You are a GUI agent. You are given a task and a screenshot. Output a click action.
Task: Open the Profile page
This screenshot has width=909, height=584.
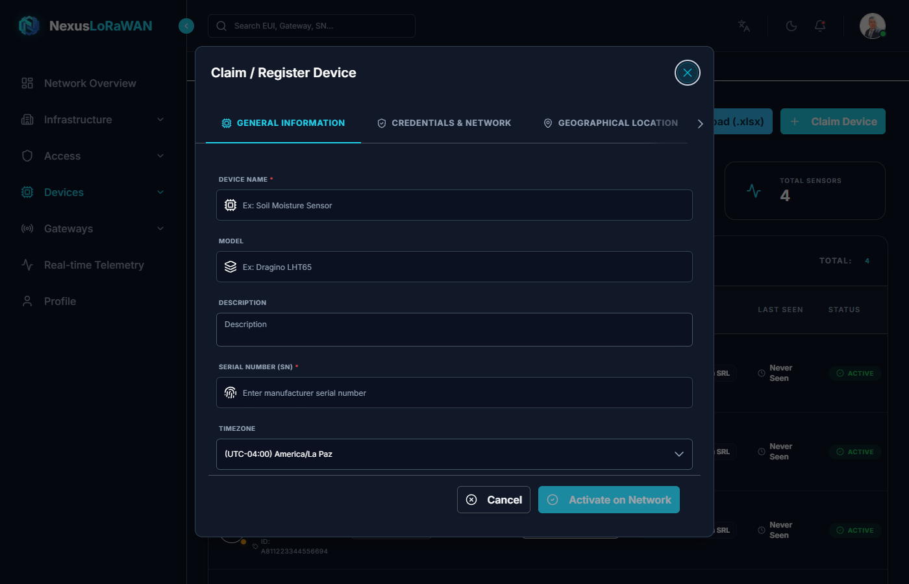tap(93, 301)
